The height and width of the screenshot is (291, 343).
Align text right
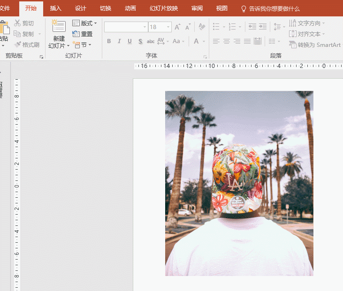pyautogui.click(x=237, y=41)
